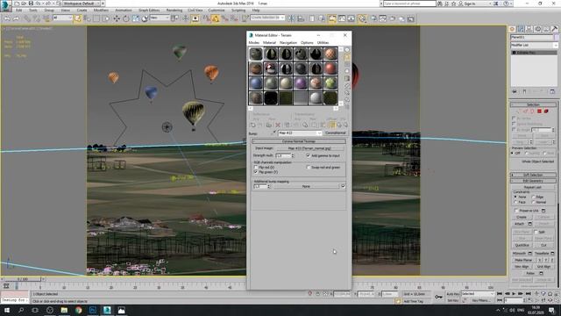This screenshot has width=561, height=316.
Task: Click the None additional bump map button
Action: tap(306, 186)
